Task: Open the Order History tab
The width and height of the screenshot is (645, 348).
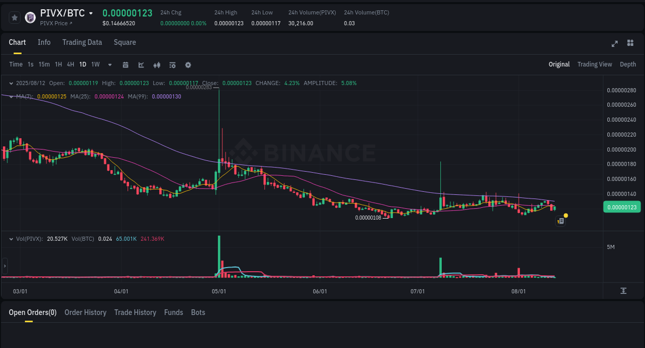Action: click(85, 312)
